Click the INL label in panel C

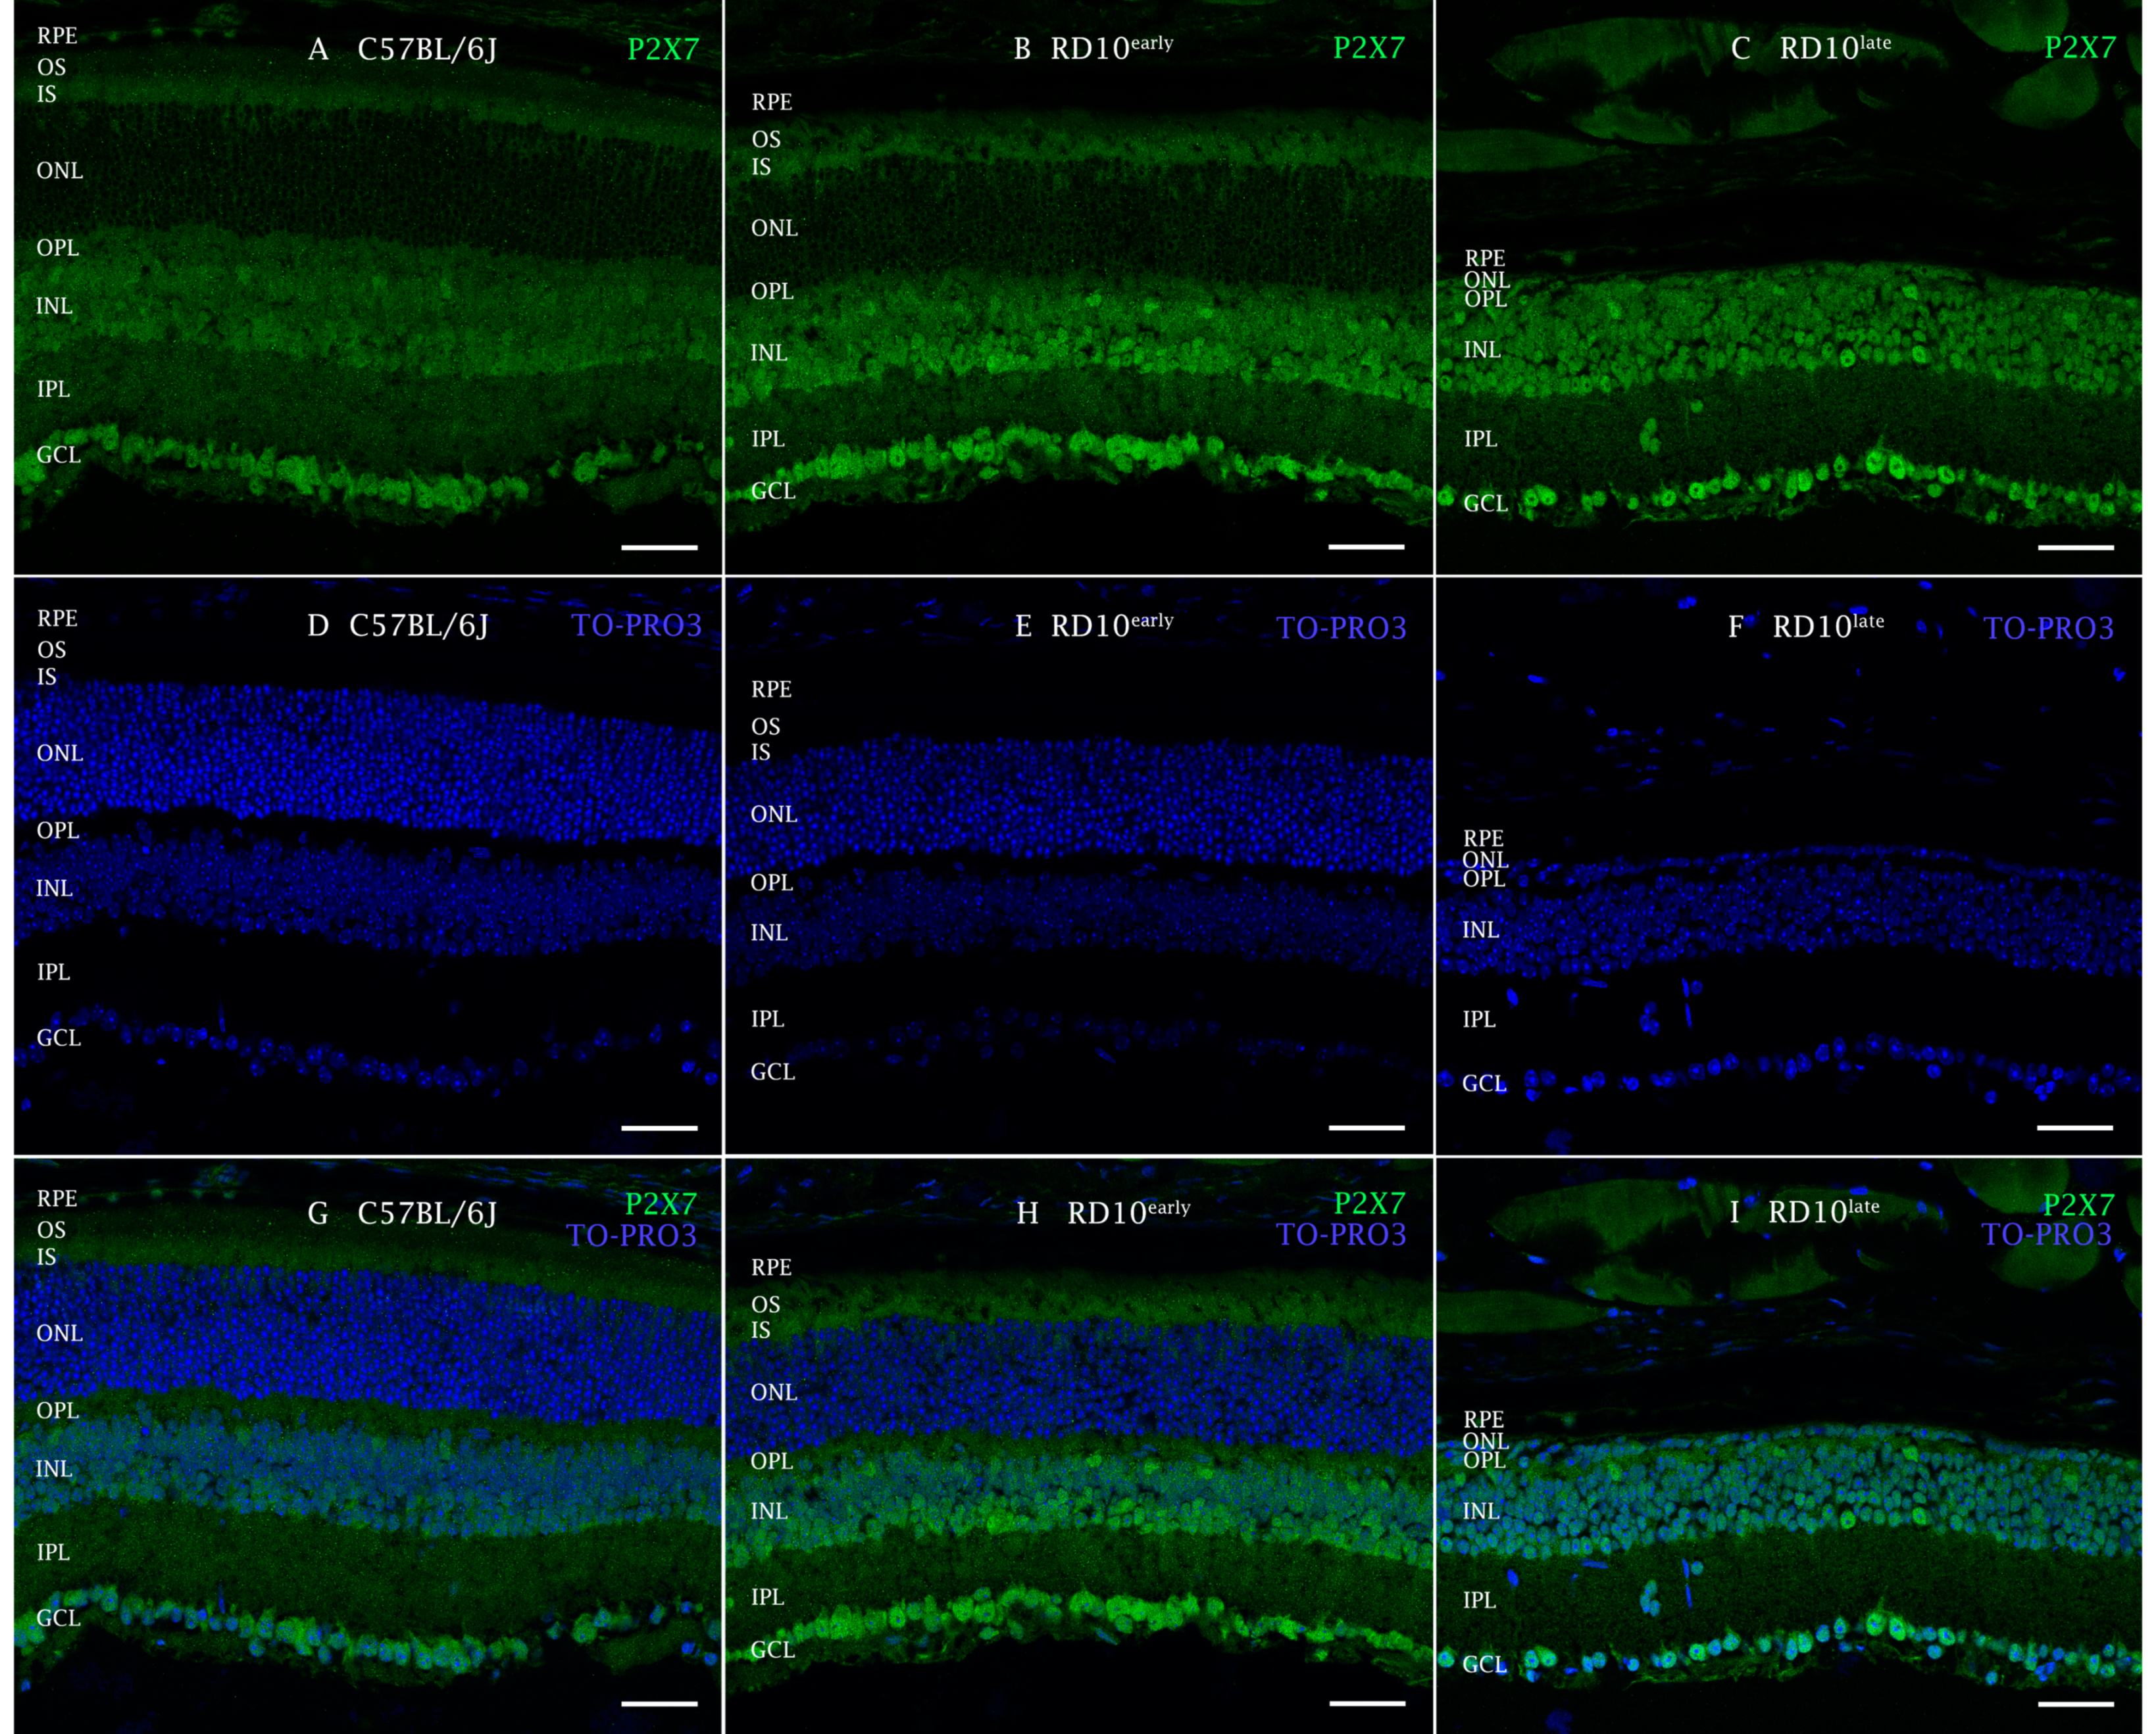1482,350
